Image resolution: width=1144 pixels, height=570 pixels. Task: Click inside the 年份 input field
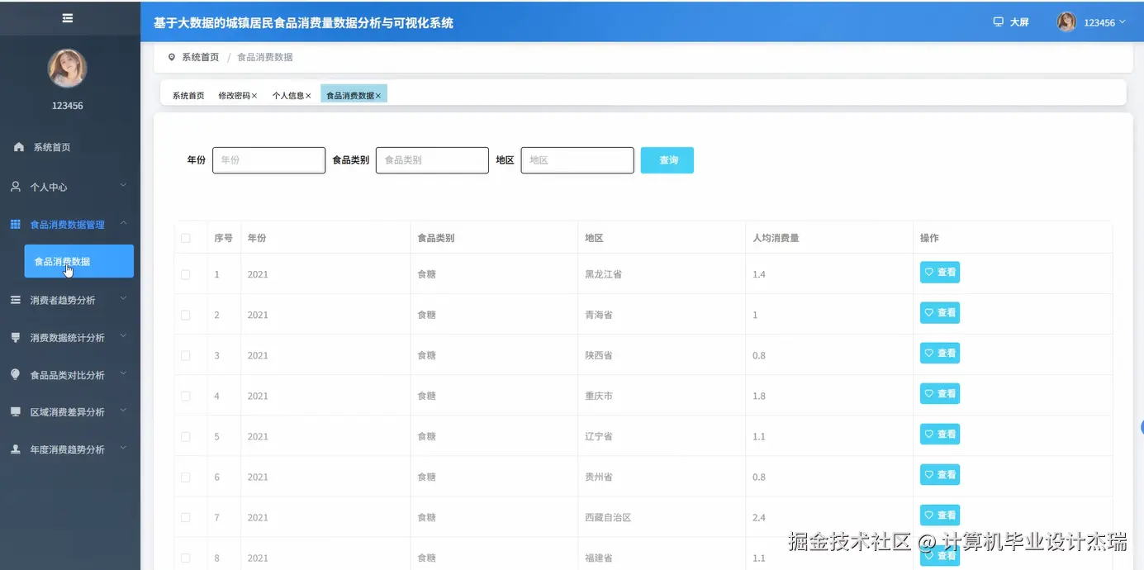(x=268, y=159)
